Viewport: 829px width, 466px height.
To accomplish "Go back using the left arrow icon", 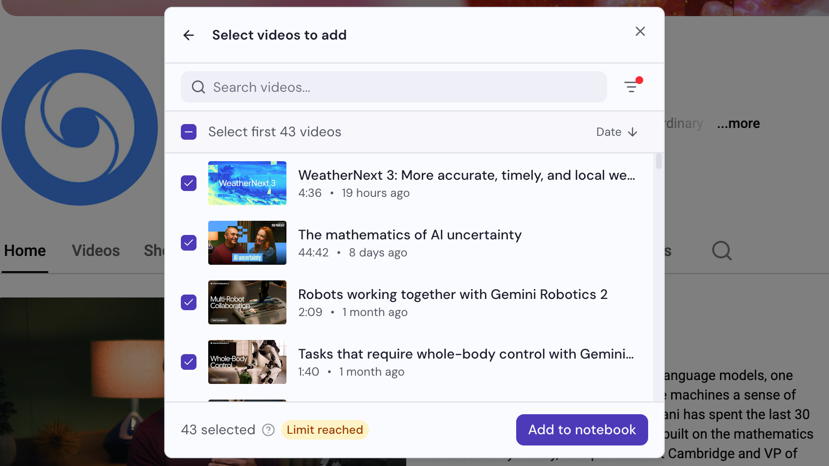I will click(189, 35).
